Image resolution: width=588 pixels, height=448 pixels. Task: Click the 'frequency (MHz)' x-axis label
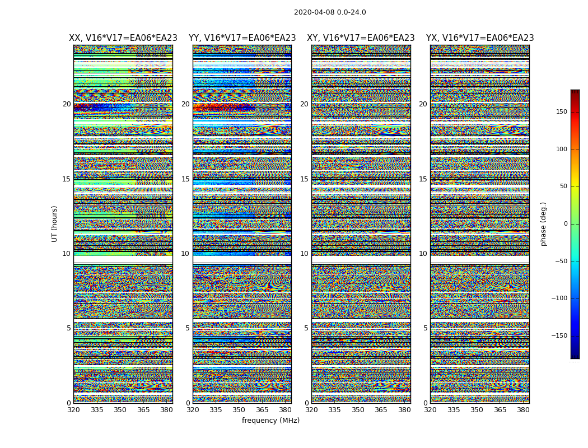pos(270,420)
